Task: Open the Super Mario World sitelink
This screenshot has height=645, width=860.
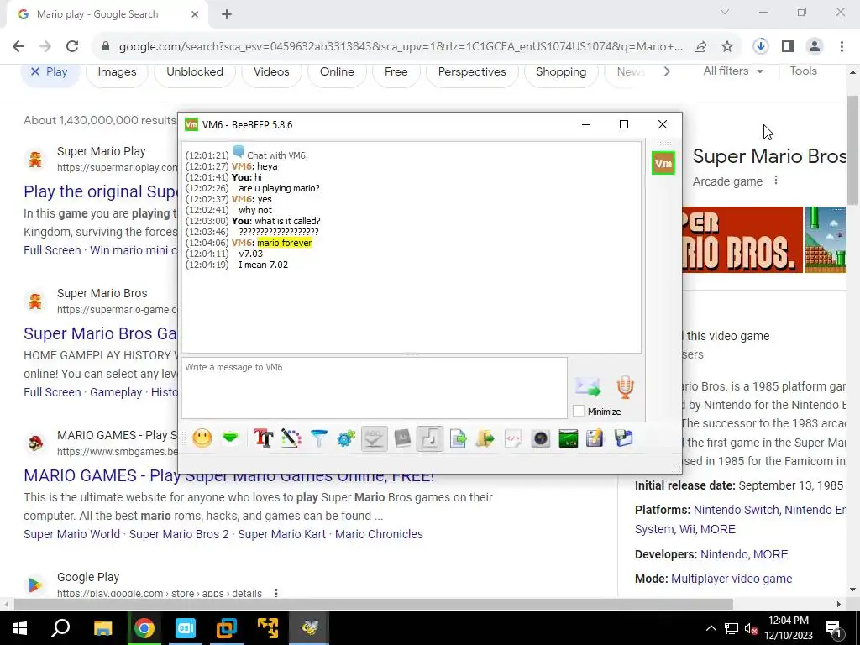Action: 72,534
